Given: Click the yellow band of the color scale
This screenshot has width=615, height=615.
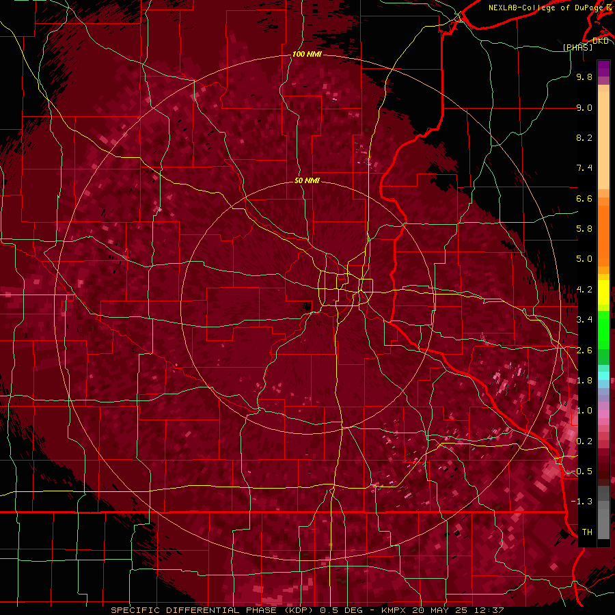Looking at the screenshot, I should tap(603, 292).
